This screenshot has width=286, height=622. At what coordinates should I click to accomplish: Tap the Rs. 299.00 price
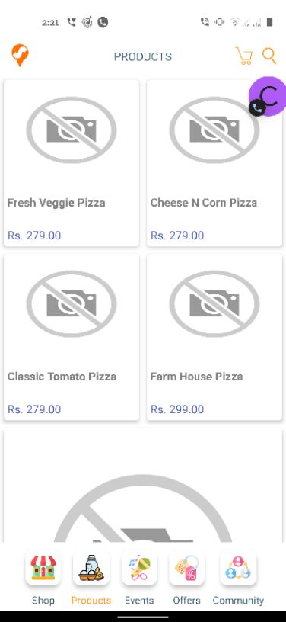177,409
